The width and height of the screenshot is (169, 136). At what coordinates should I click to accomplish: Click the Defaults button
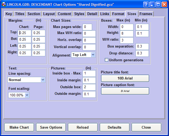[x=114, y=127]
